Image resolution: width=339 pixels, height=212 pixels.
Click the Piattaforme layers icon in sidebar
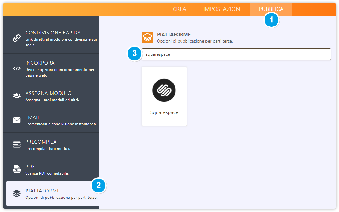click(x=17, y=193)
